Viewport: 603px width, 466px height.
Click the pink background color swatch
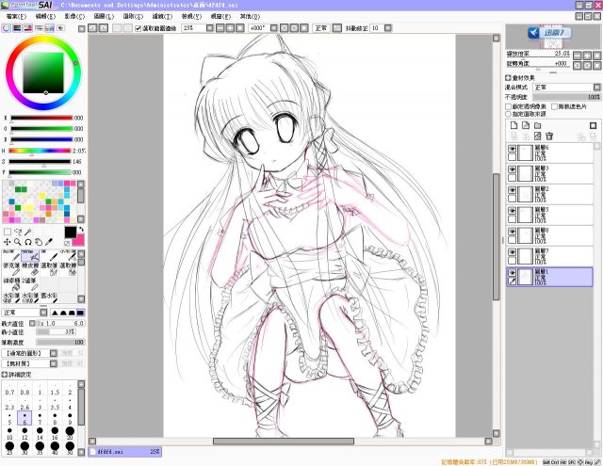78,241
